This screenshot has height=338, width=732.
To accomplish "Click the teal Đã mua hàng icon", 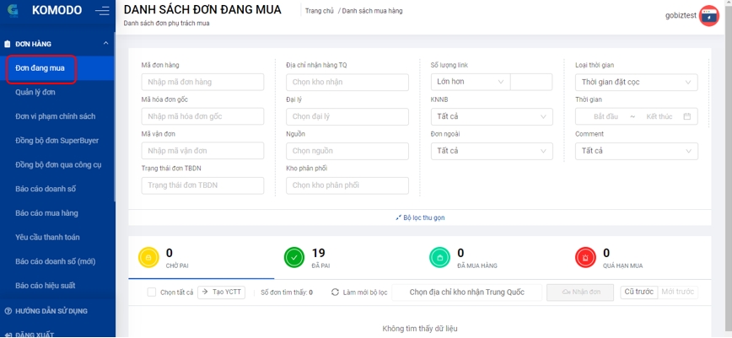I will (x=439, y=258).
